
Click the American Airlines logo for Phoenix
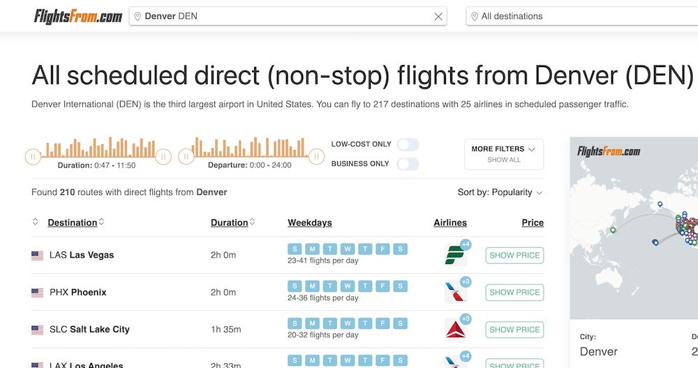click(x=454, y=293)
